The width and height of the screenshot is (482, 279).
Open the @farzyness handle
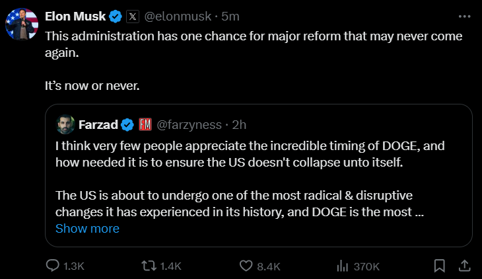tap(189, 124)
